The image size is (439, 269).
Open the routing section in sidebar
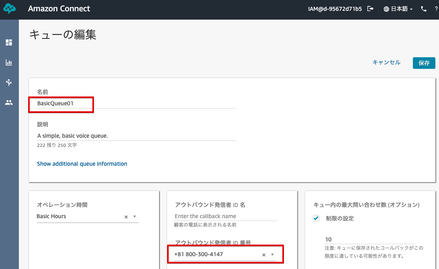9,82
